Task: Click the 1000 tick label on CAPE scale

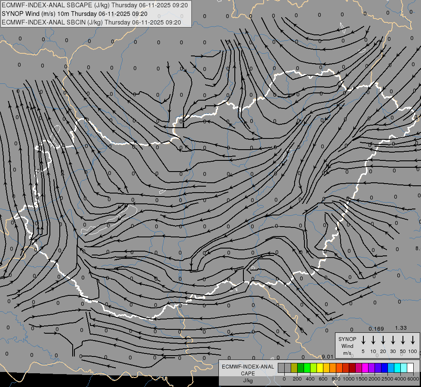Action: click(348, 379)
